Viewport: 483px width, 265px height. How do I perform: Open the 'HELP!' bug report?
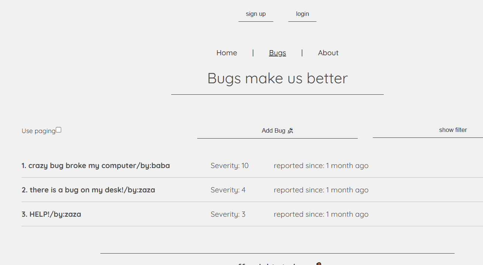click(44, 214)
